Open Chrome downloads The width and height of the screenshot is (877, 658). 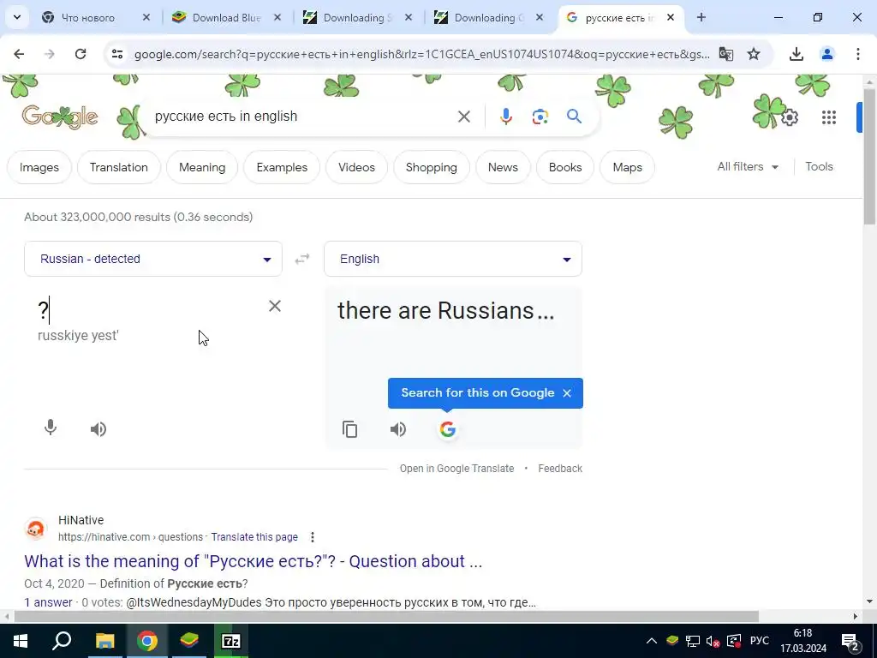click(796, 54)
